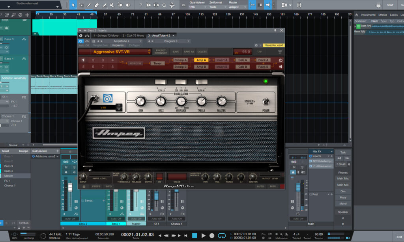Return to zero with the skip-back icon

pos(185,236)
